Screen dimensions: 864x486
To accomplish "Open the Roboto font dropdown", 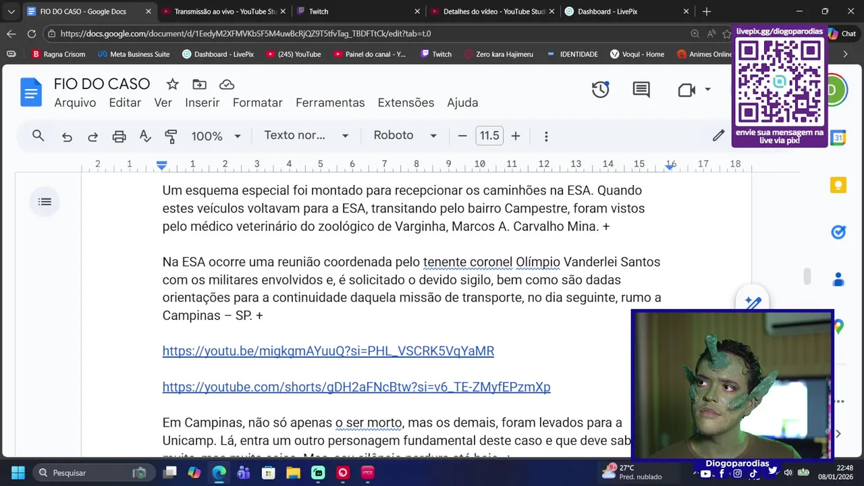I will (405, 136).
